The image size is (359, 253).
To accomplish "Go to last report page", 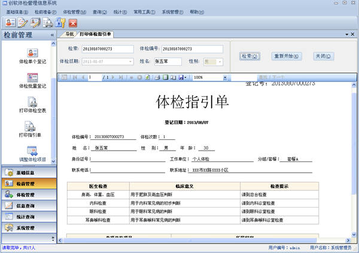I will [121, 77].
